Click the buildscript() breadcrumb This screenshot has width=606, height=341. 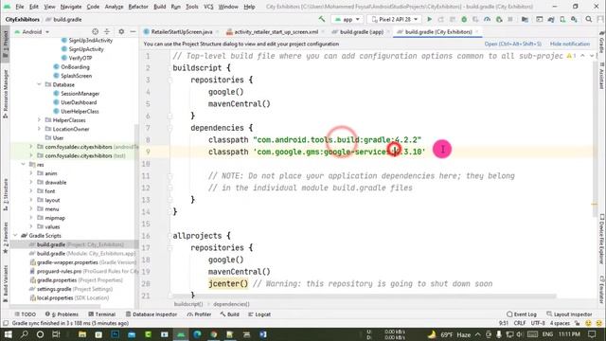point(188,304)
